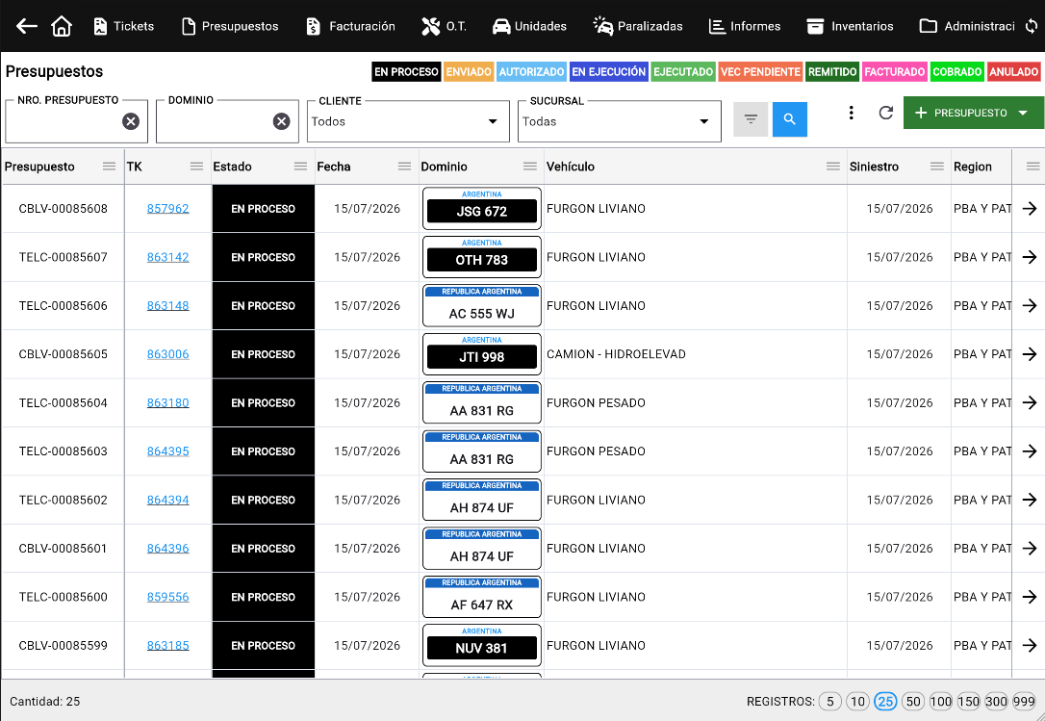Expand the Cliente dropdown

click(x=408, y=121)
